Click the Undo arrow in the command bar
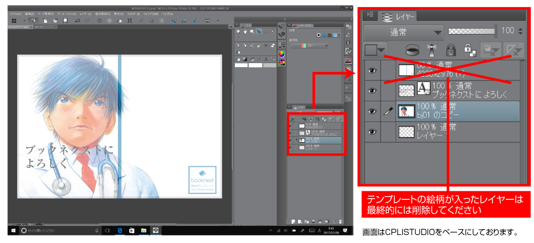The height and width of the screenshot is (243, 534). click(x=77, y=21)
